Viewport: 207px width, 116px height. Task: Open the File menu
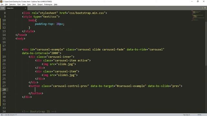pos(2,5)
